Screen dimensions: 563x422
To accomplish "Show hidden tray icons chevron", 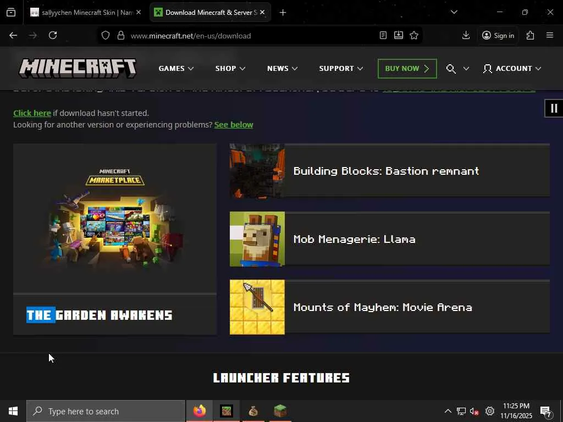I will pos(448,411).
